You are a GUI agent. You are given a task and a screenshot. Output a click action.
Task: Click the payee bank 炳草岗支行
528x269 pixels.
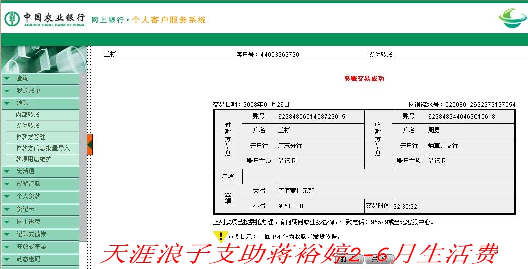coord(443,146)
